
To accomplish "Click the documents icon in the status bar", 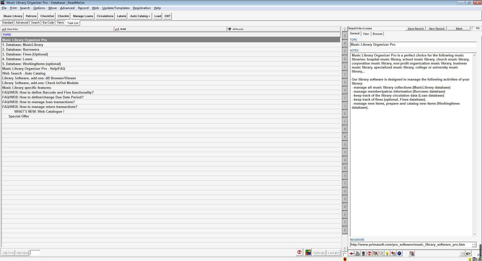I will pos(475,259).
